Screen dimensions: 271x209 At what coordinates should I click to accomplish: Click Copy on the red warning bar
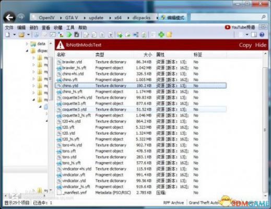245,45
